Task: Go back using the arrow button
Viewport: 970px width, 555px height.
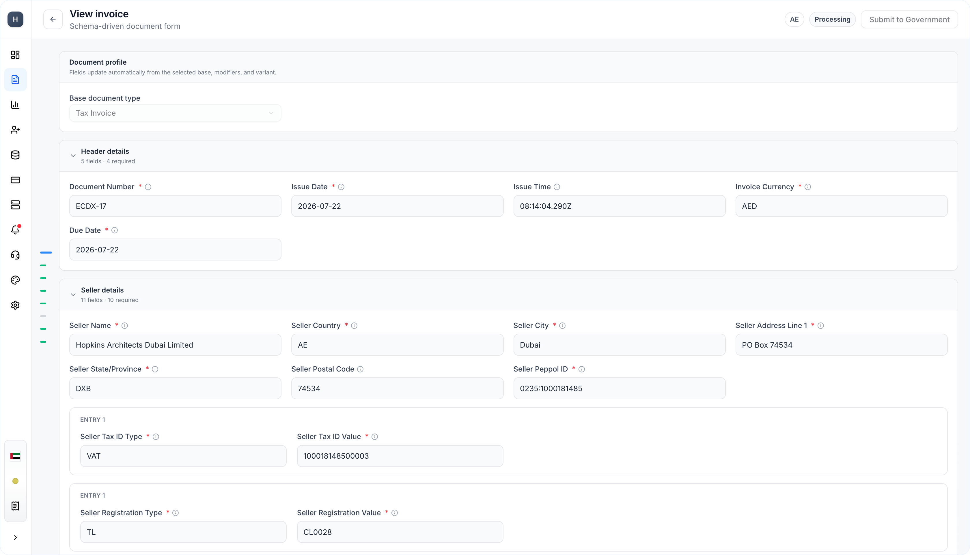Action: click(x=53, y=19)
